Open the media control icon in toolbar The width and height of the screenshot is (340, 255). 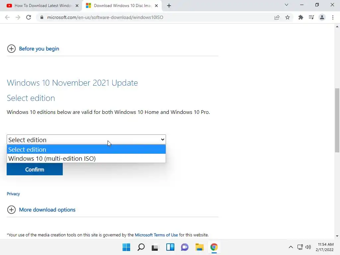[x=311, y=17]
